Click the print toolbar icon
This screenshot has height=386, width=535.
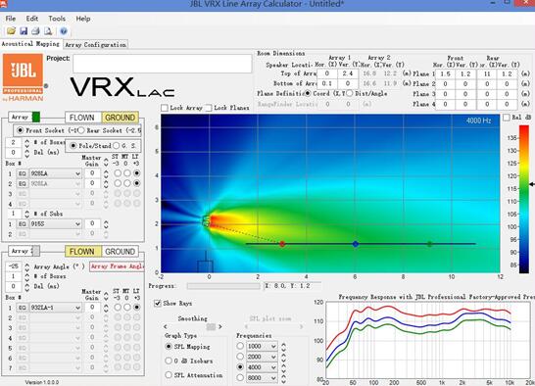coord(35,31)
